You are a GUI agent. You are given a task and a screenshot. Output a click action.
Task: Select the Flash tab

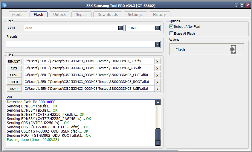point(38,14)
